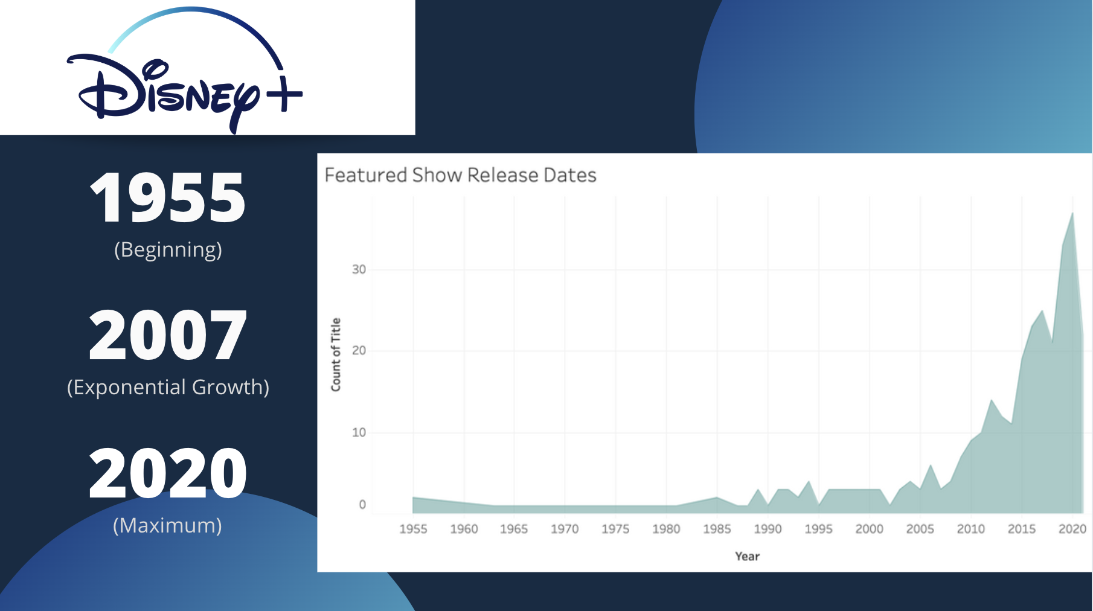1093x611 pixels.
Task: Click the 1980 x-axis label
Action: click(x=666, y=529)
